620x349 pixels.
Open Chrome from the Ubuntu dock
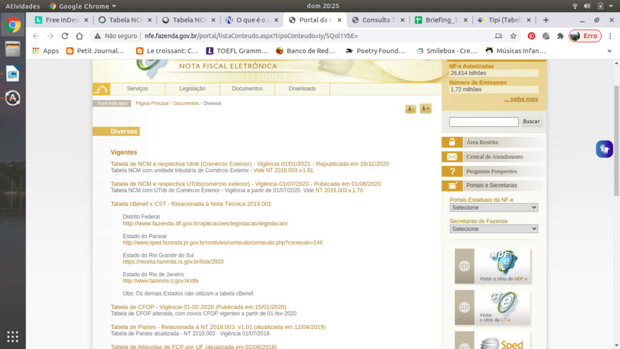[x=13, y=25]
